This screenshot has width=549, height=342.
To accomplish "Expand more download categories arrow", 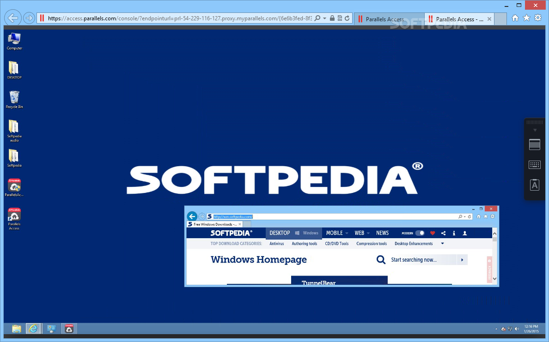I will [443, 244].
